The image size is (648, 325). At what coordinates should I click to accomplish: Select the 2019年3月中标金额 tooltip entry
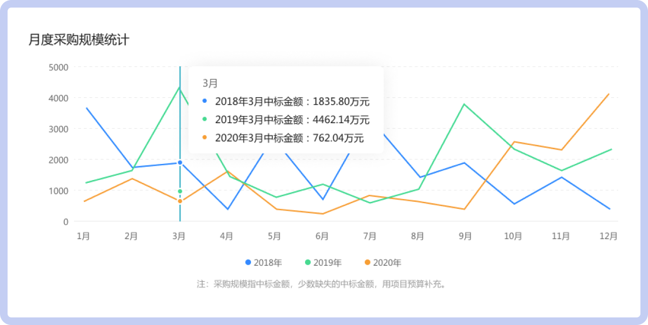coord(292,120)
